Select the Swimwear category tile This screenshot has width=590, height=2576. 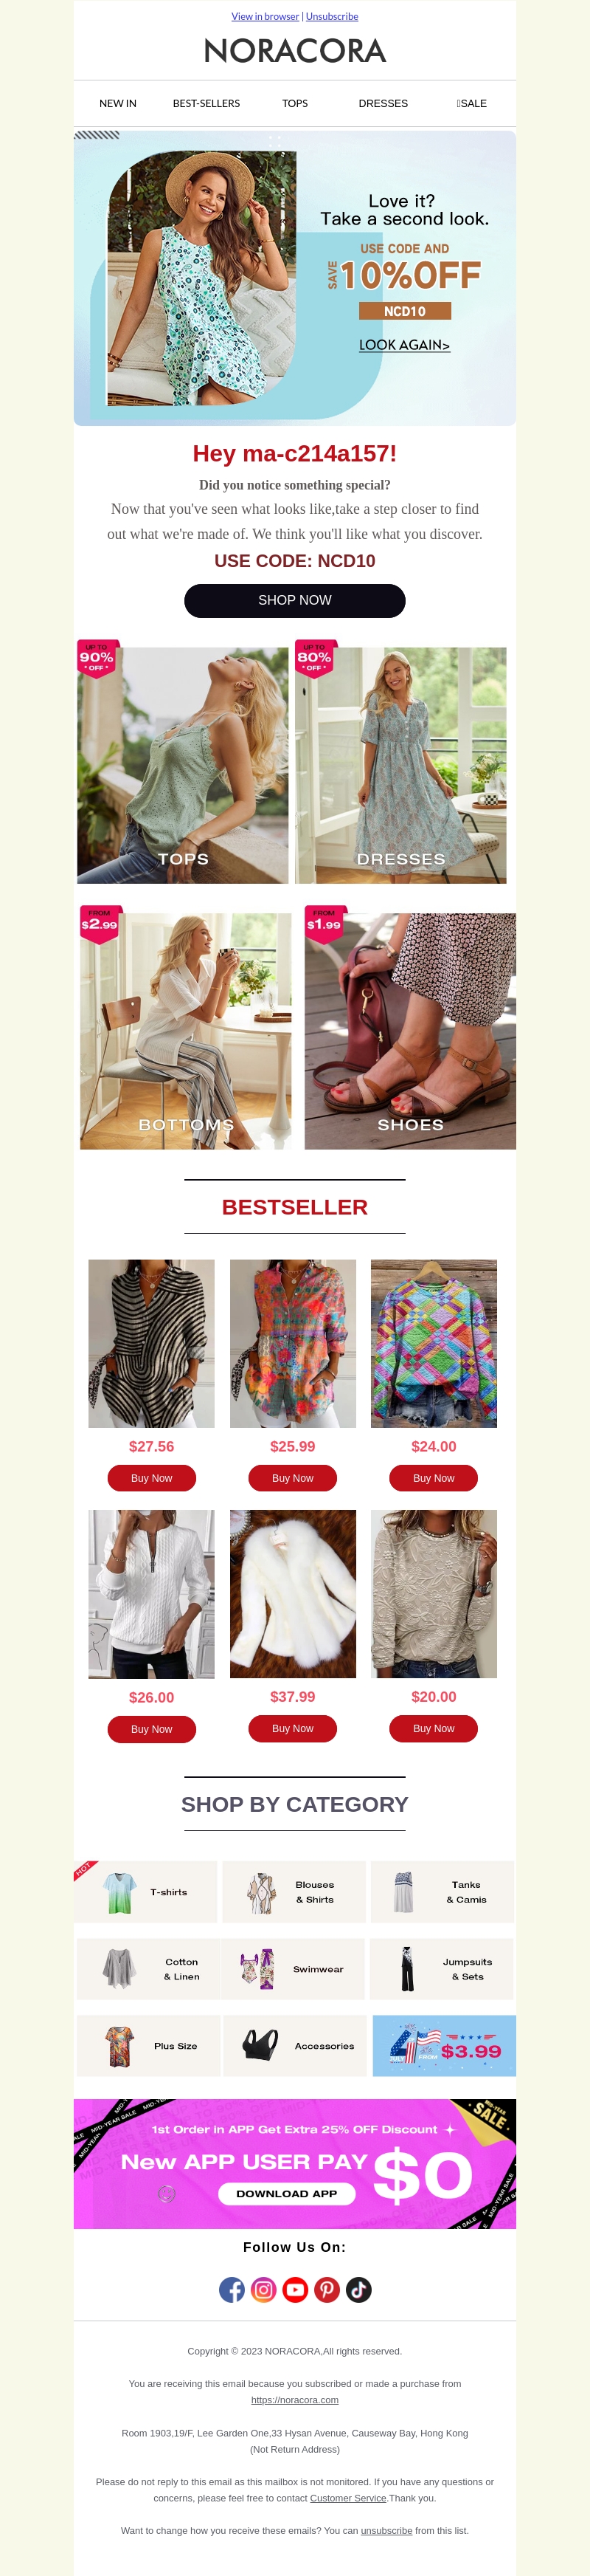coord(293,1969)
